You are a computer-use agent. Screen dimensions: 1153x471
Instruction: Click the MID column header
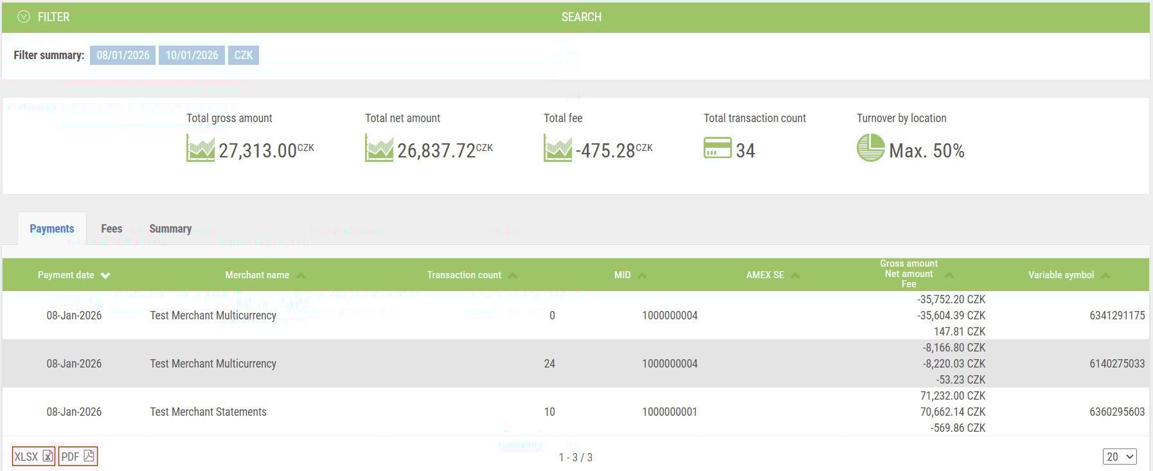(622, 275)
